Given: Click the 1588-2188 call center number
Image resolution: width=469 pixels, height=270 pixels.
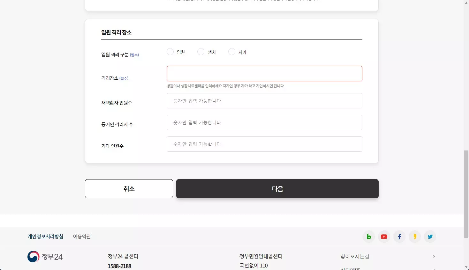Looking at the screenshot, I should coord(119,266).
